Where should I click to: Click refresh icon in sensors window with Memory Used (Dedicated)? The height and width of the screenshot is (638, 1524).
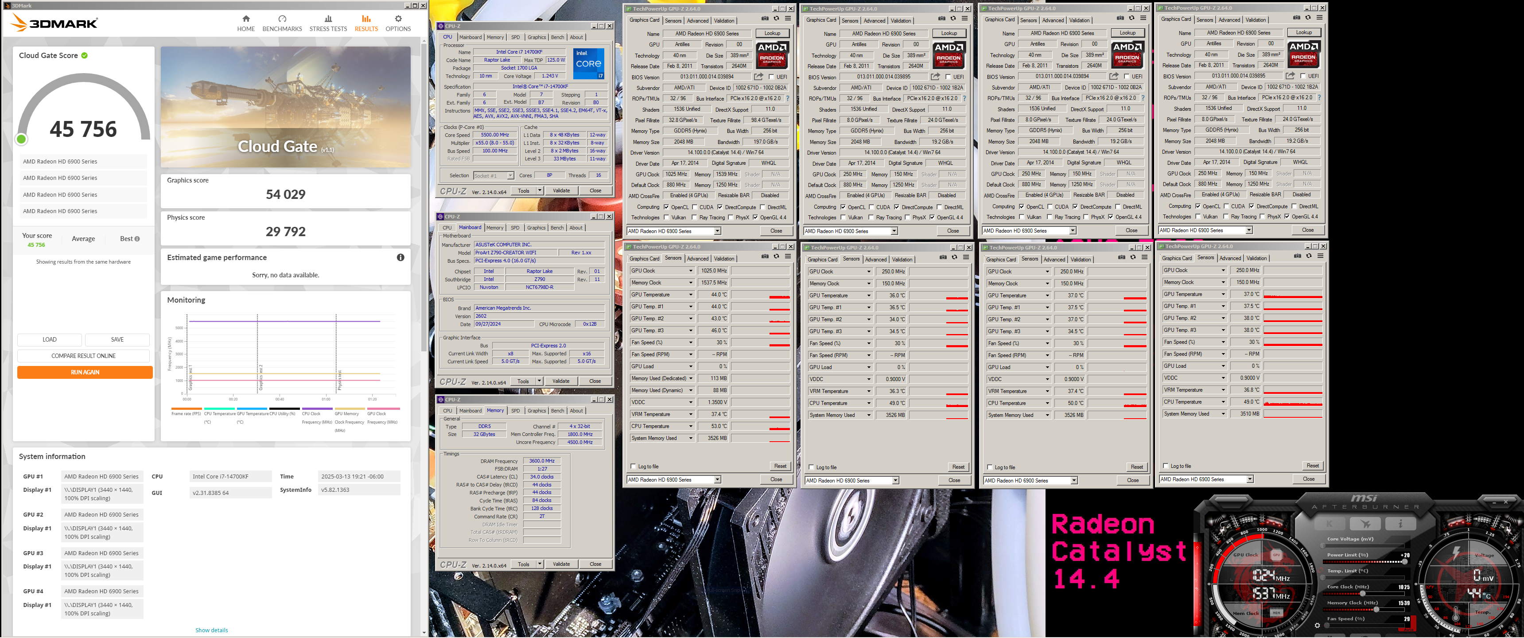[776, 256]
